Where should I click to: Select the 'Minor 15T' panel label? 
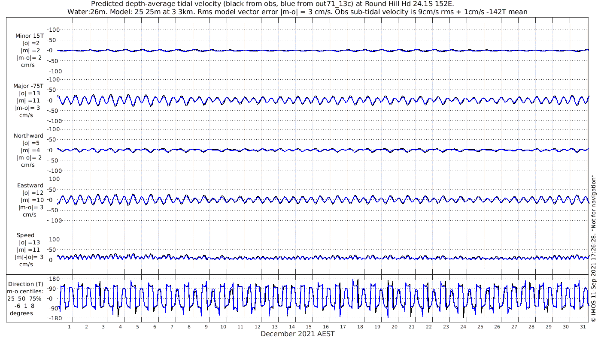29,36
